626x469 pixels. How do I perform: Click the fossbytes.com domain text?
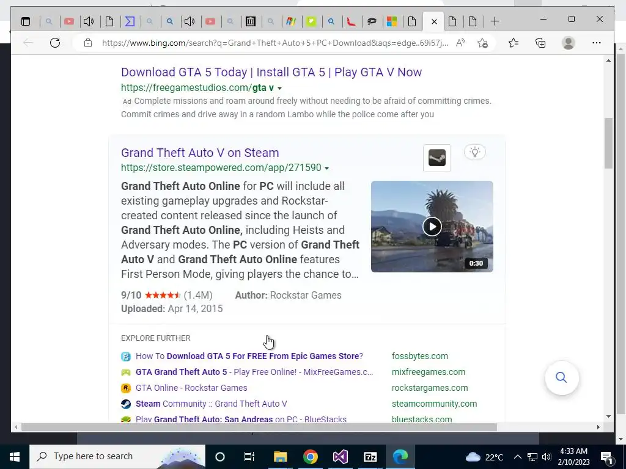[420, 356]
